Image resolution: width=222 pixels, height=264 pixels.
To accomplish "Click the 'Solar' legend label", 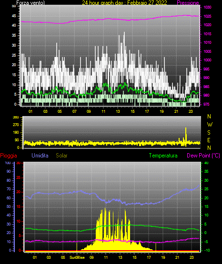I will coord(61,156).
